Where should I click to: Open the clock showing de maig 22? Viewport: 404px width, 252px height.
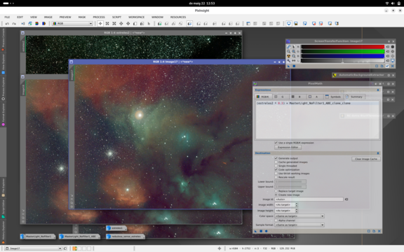click(202, 3)
